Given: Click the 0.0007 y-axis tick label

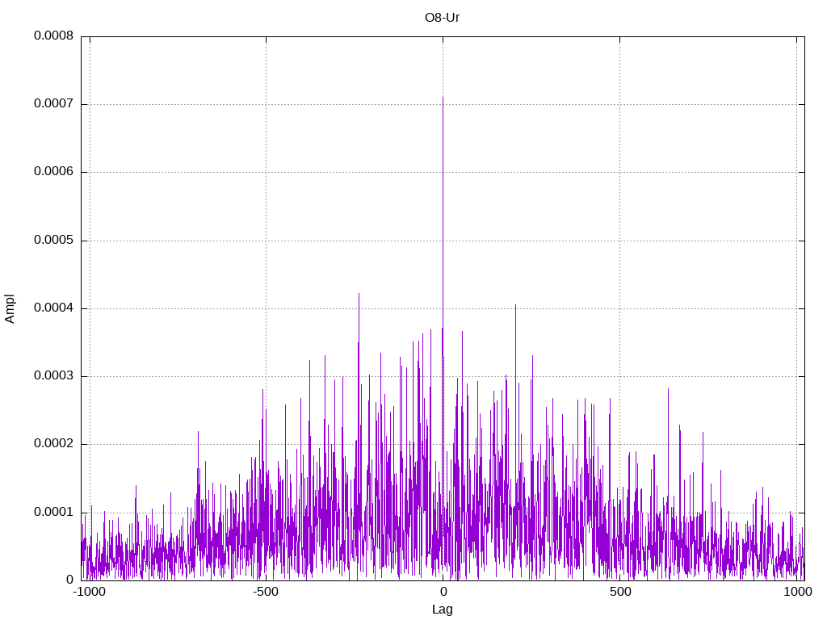Looking at the screenshot, I should point(54,104).
